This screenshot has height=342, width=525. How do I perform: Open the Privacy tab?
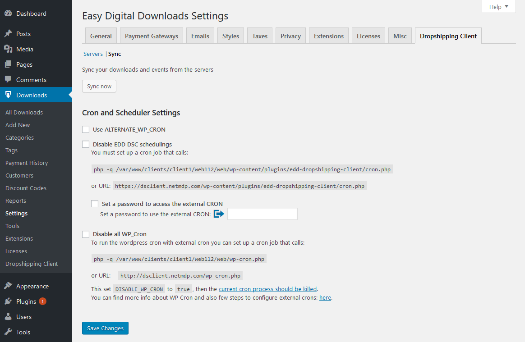(290, 36)
